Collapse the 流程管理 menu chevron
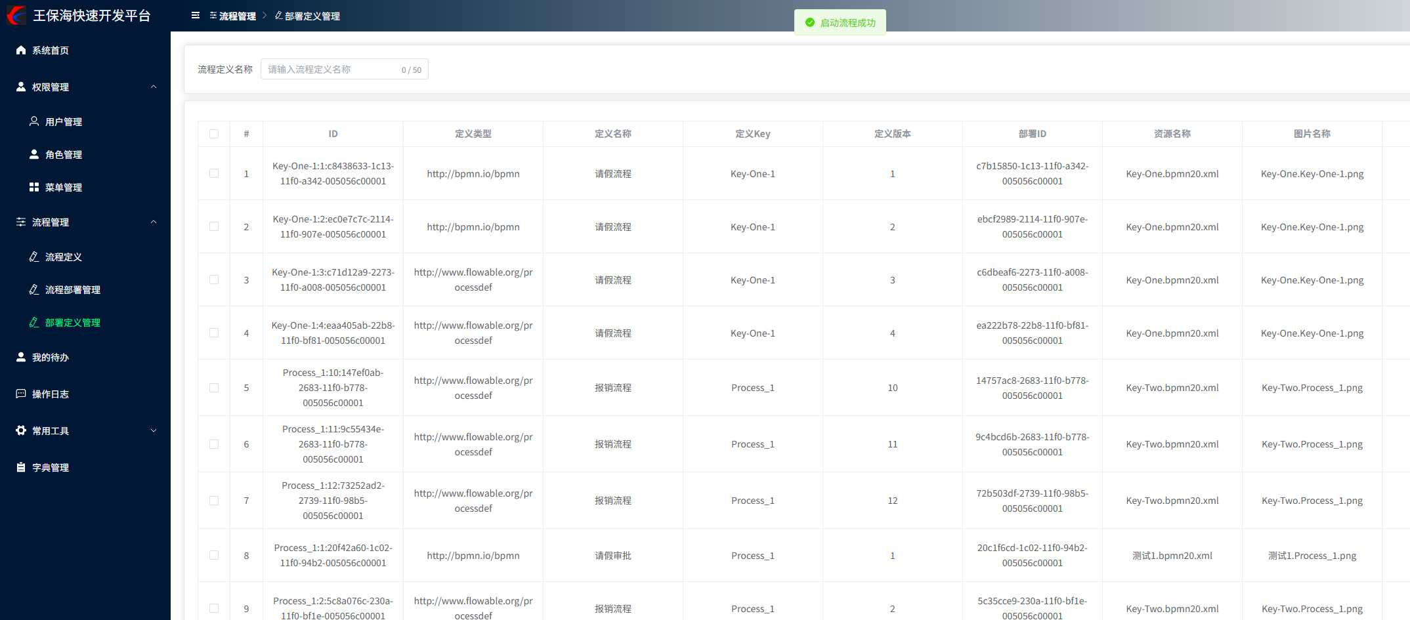Screen dimensions: 1410x620 154,222
